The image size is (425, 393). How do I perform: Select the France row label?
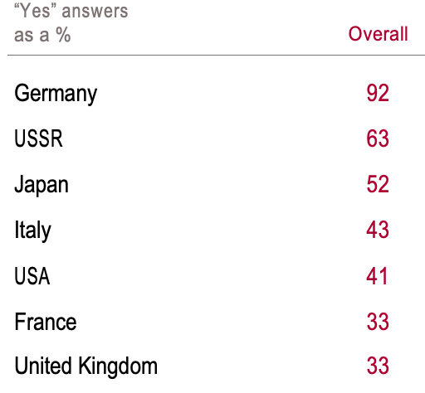(x=46, y=322)
